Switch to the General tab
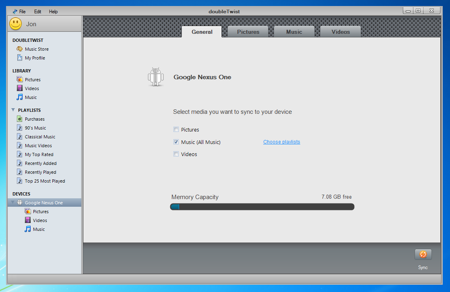450x292 pixels. coord(202,32)
